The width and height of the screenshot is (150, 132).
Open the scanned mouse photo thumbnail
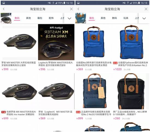6,18
